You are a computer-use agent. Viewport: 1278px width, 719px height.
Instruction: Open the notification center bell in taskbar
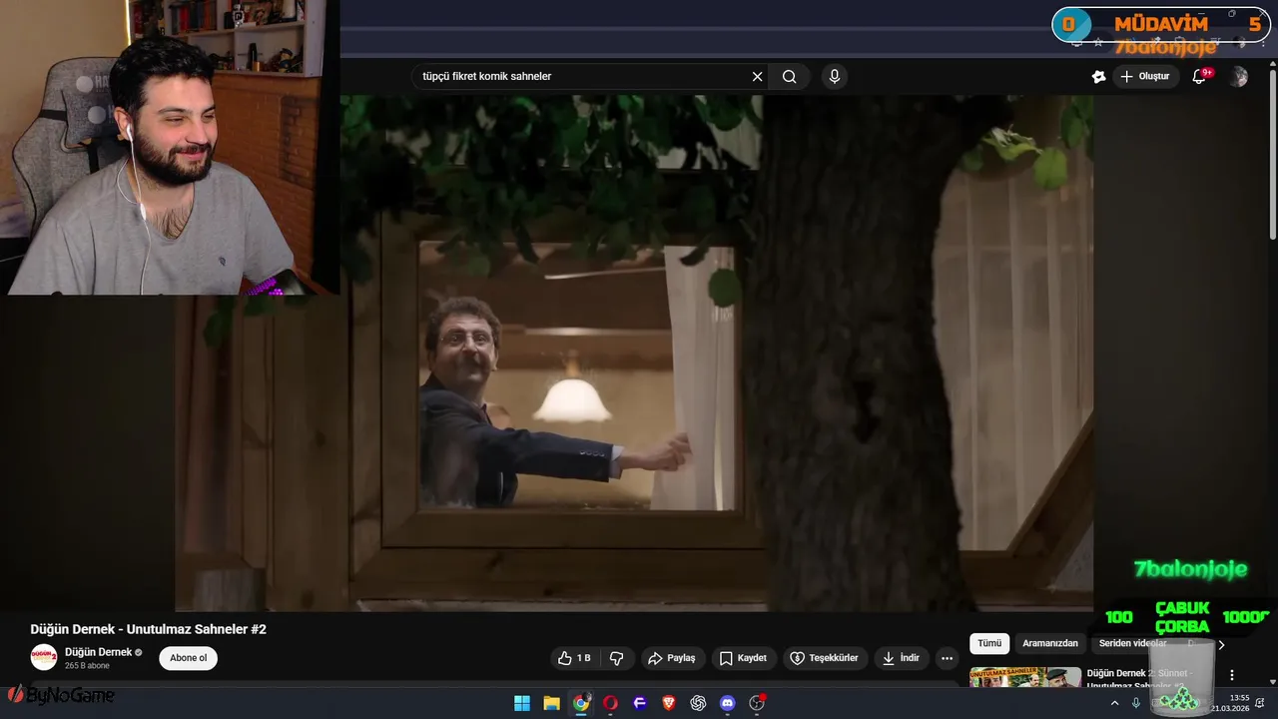pyautogui.click(x=1260, y=703)
